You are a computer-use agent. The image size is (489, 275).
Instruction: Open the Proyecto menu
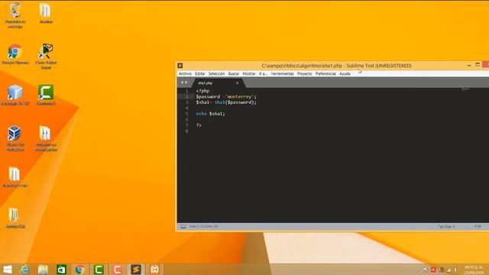point(304,74)
